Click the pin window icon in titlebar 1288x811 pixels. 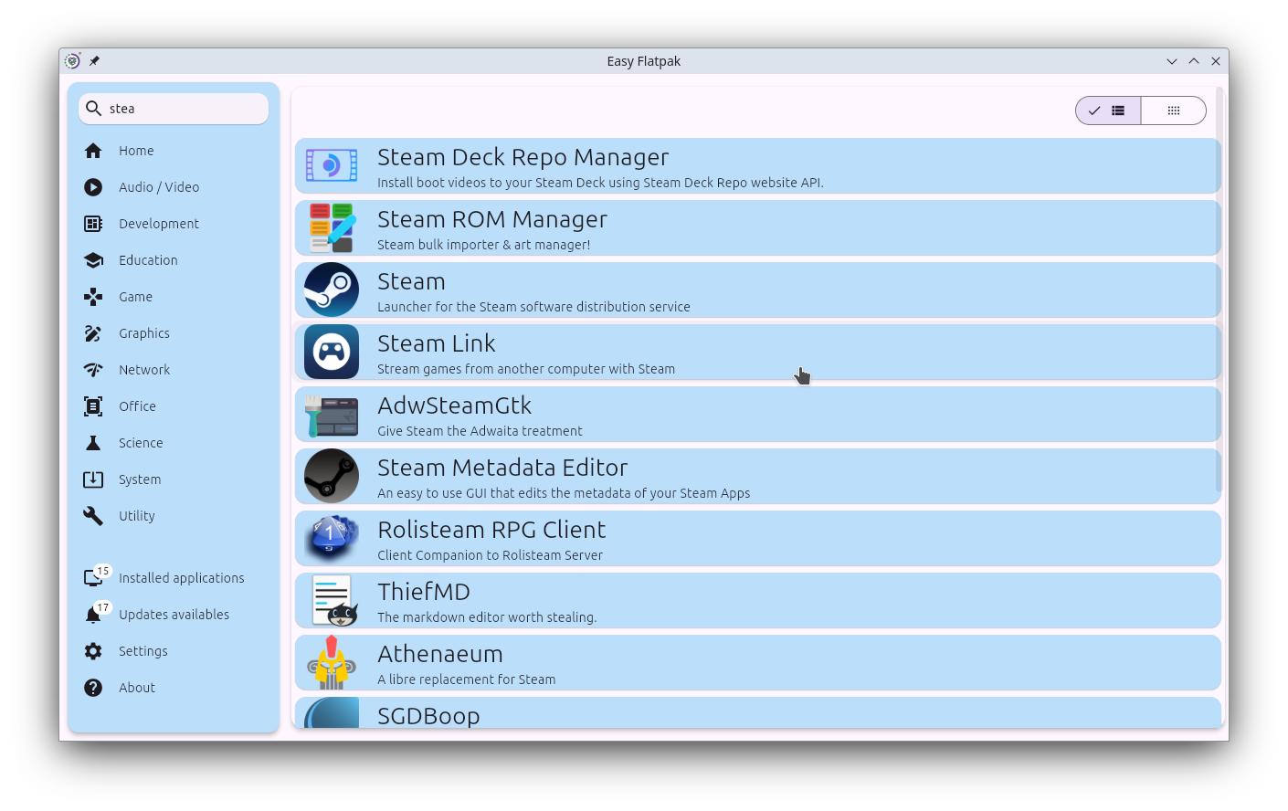(94, 61)
